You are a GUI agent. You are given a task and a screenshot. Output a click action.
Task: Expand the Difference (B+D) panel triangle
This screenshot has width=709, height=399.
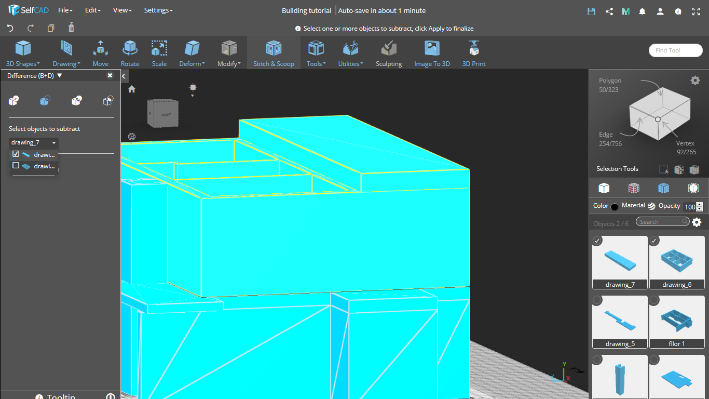click(59, 75)
